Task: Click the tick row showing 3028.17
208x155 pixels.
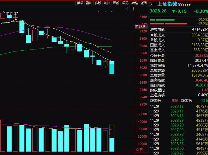Action: point(179,106)
